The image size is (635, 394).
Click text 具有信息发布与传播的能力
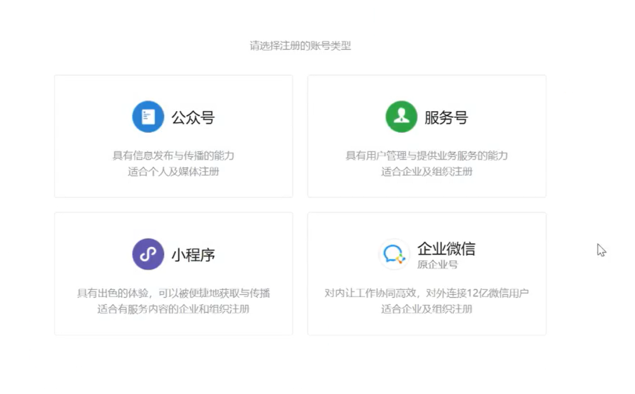[x=173, y=155]
